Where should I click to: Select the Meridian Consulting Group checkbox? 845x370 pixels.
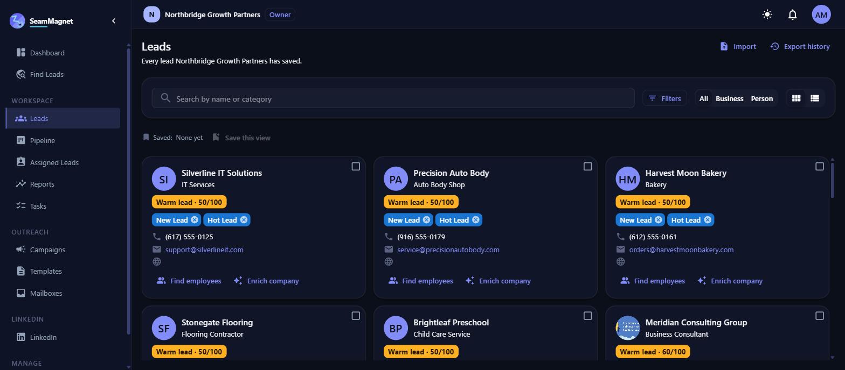point(820,316)
